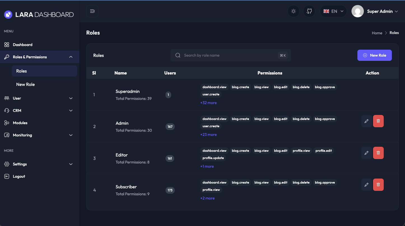Edit the Editor role via pencil icon
405x226 pixels.
coord(366,153)
